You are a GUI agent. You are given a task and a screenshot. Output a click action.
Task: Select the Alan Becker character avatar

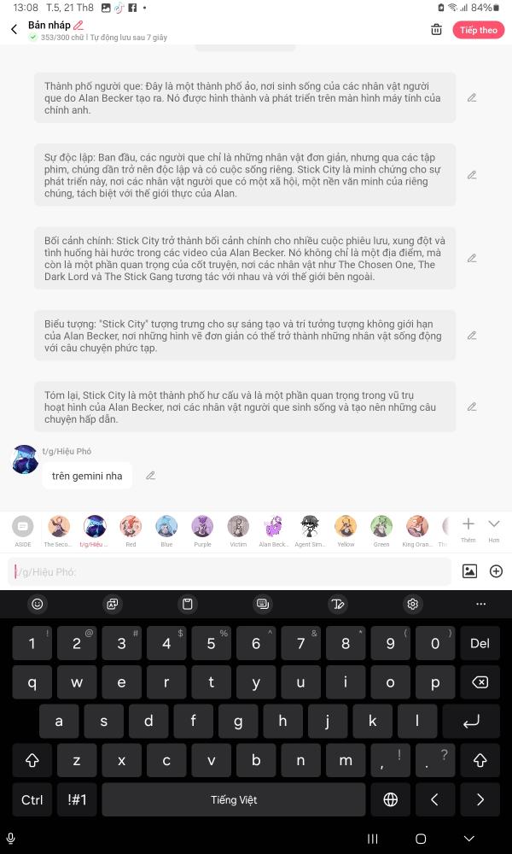pyautogui.click(x=274, y=531)
